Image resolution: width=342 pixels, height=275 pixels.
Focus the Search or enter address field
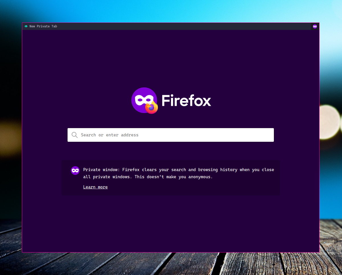[x=171, y=135]
